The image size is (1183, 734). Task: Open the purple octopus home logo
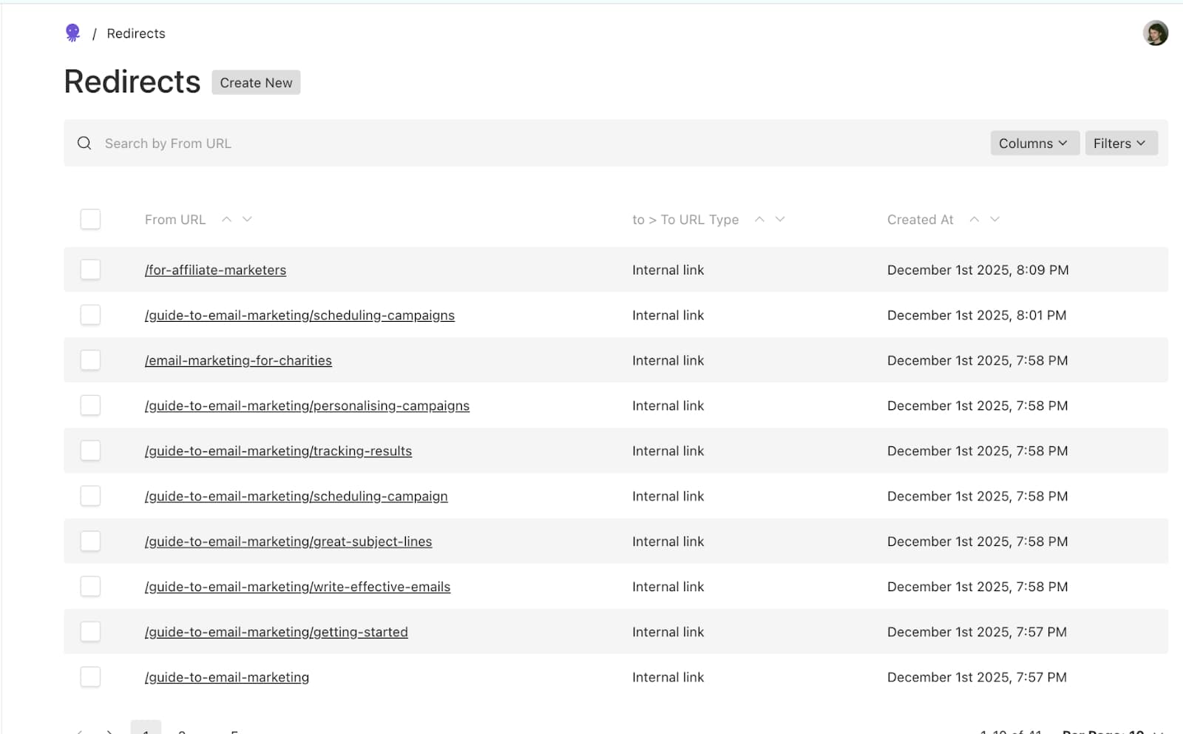click(x=72, y=33)
